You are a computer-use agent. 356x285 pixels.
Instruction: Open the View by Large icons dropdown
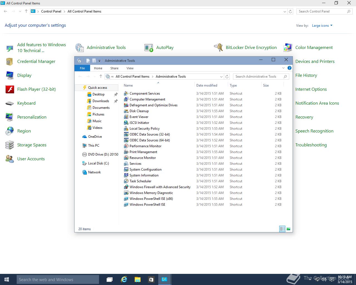coord(322,26)
